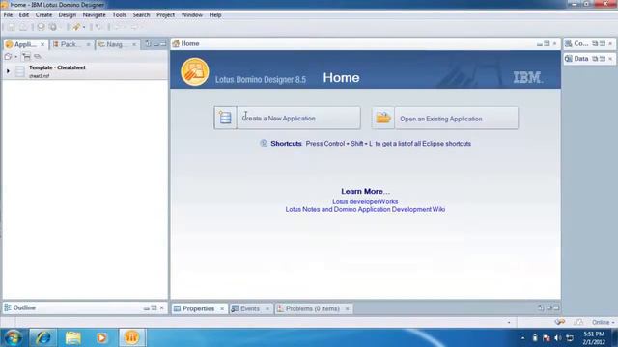Click the Preview in Web Browser toolbar icon
The width and height of the screenshot is (618, 347).
(53, 27)
